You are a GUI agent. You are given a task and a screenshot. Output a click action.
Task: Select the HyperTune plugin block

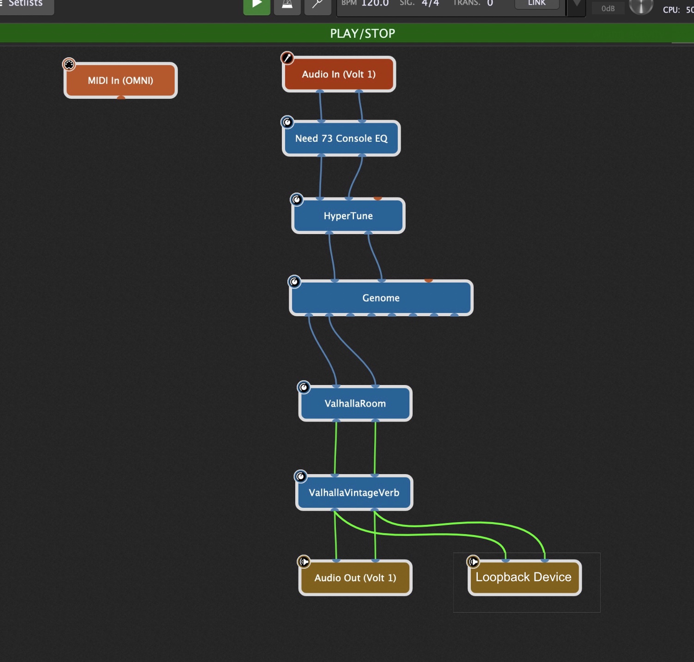pos(348,216)
